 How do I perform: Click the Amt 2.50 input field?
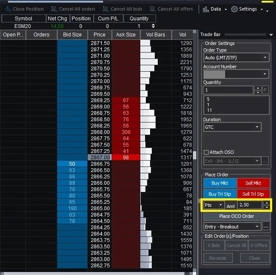tap(250, 205)
